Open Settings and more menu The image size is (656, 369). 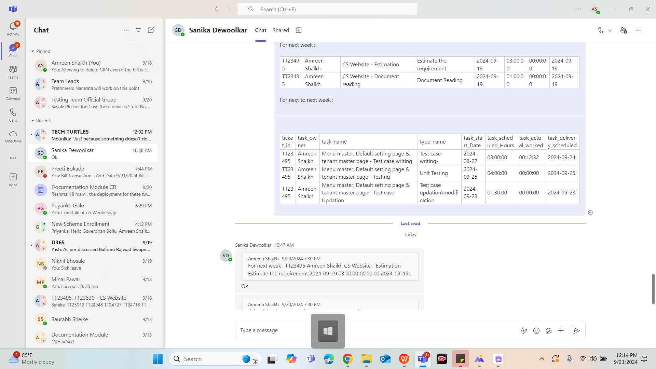[579, 9]
